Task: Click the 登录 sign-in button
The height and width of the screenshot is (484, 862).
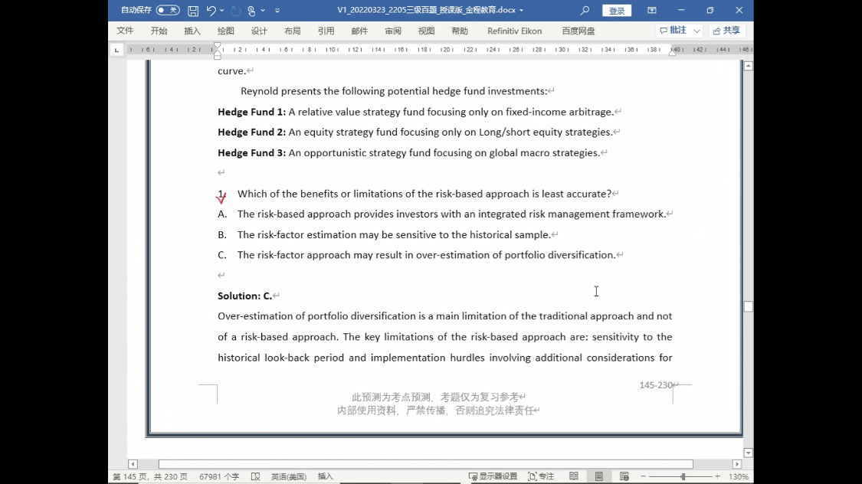Action: click(617, 11)
